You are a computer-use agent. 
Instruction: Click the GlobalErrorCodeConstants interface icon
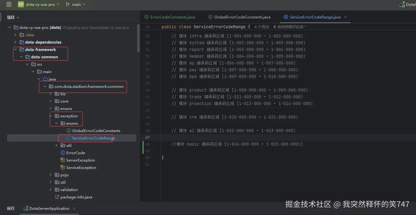pos(68,131)
